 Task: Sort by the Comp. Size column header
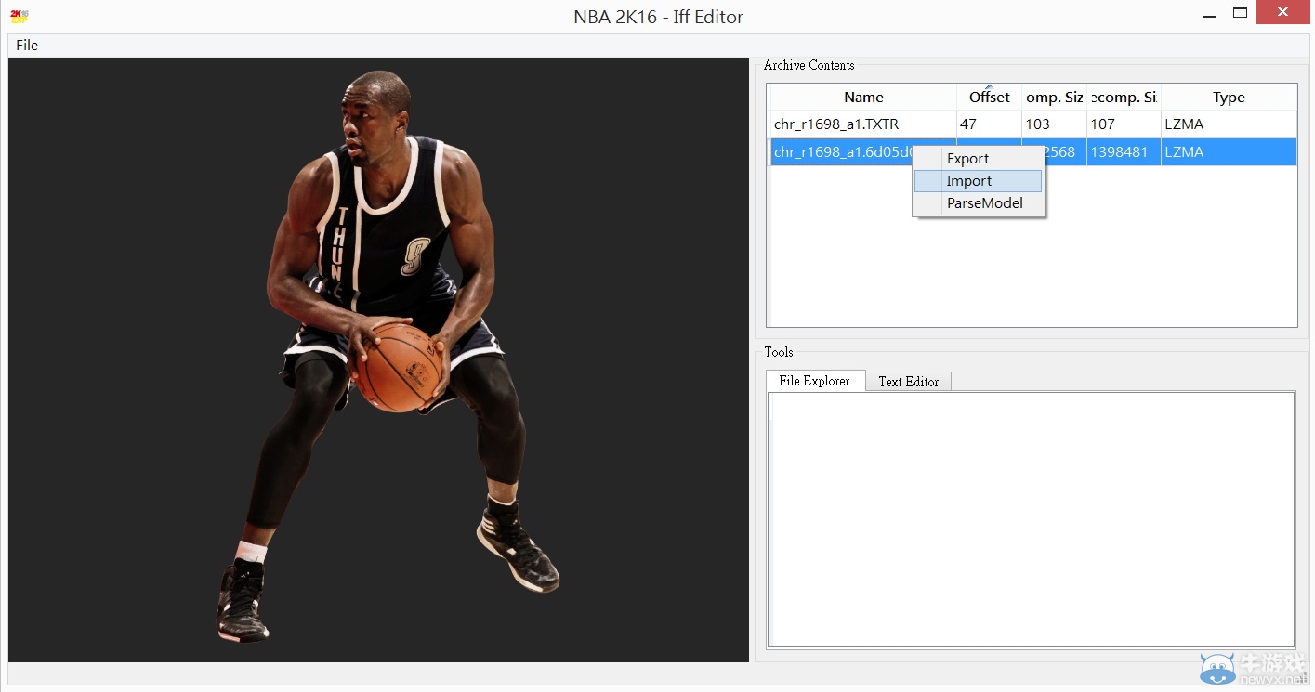point(1055,98)
